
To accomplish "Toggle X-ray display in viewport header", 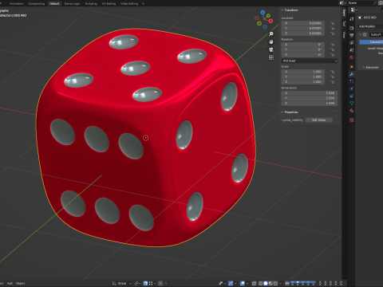I will pos(255,283).
